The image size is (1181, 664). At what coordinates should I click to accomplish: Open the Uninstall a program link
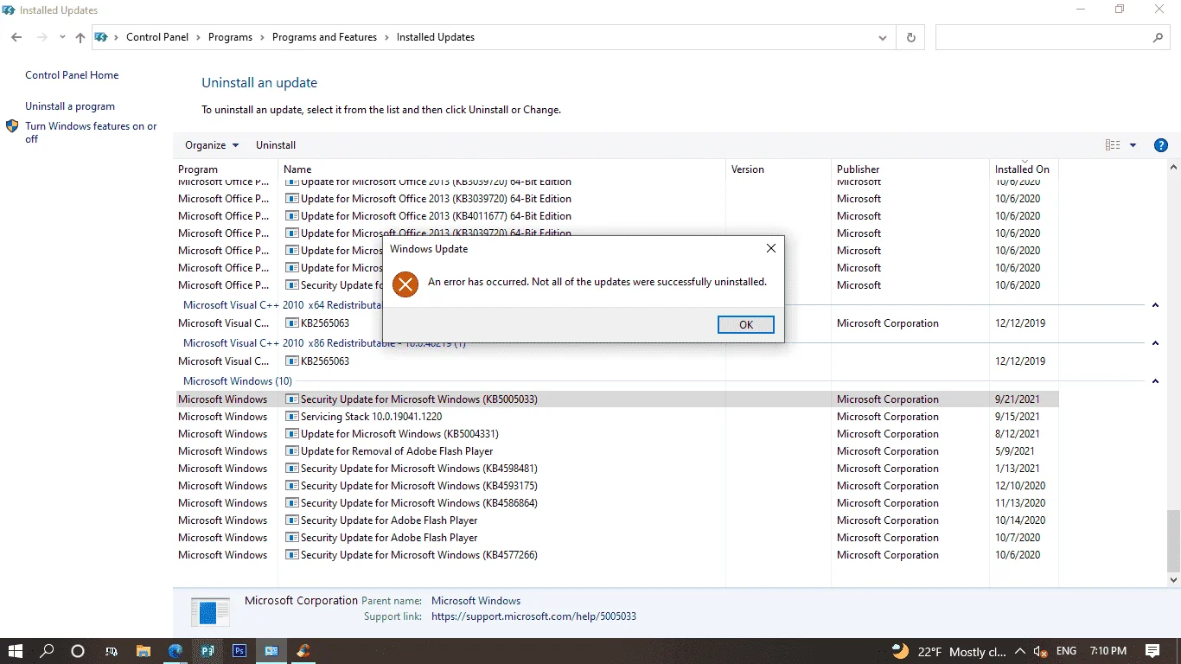tap(70, 106)
